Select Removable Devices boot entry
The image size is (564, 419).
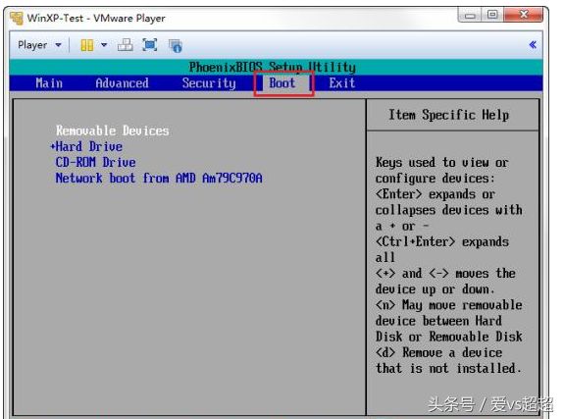click(x=112, y=131)
